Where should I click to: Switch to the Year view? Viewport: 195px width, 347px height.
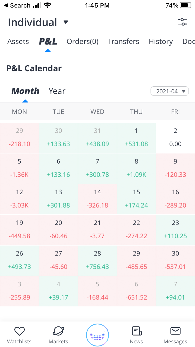pos(57,91)
